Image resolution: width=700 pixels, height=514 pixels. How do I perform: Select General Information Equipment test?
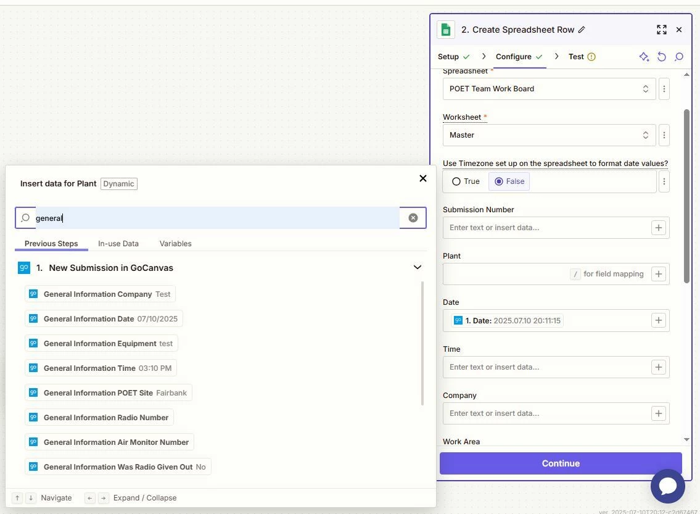click(101, 344)
